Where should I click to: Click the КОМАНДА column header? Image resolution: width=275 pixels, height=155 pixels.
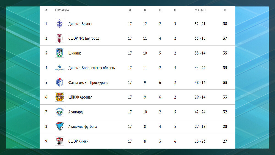pyautogui.click(x=62, y=10)
